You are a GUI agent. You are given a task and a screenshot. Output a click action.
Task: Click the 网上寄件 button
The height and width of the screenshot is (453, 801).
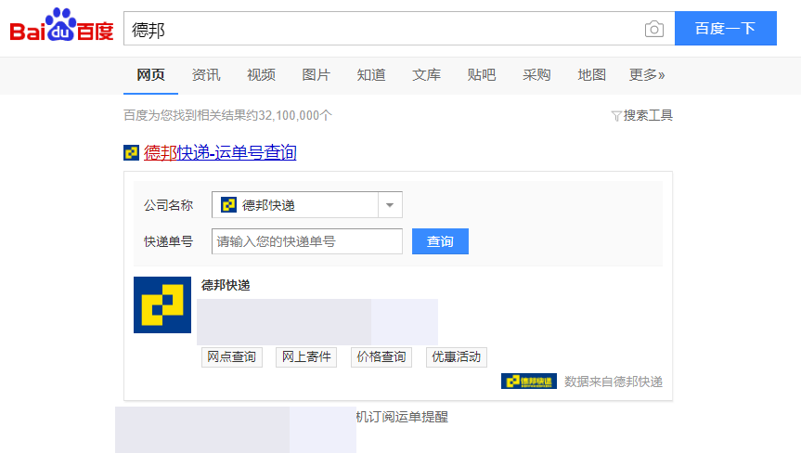306,357
